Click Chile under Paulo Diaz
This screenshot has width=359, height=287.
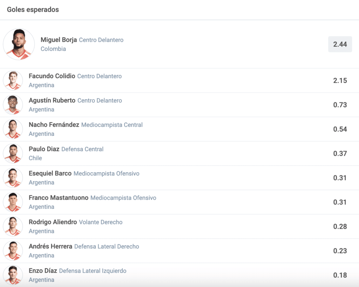click(x=35, y=158)
